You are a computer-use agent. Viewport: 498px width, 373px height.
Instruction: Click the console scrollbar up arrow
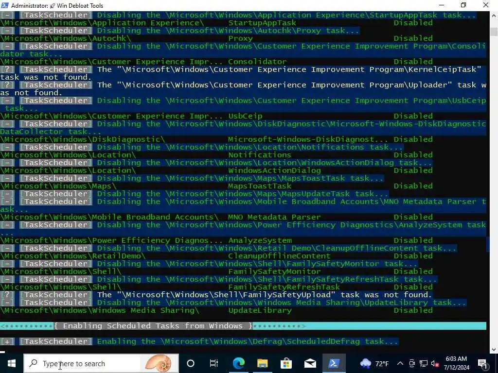pyautogui.click(x=494, y=15)
